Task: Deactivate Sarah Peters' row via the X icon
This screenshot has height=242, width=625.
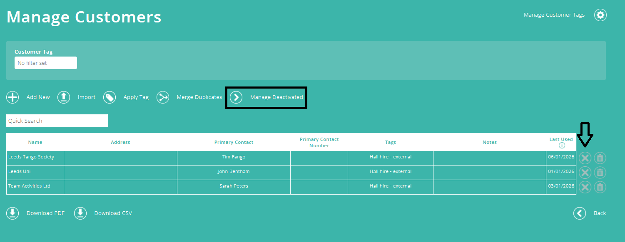Action: [x=585, y=187]
